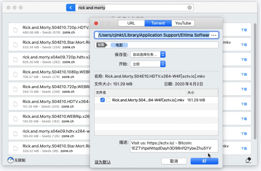Click 下载 for the 480.08 MB result
This screenshot has width=261, height=171.
(244, 30)
